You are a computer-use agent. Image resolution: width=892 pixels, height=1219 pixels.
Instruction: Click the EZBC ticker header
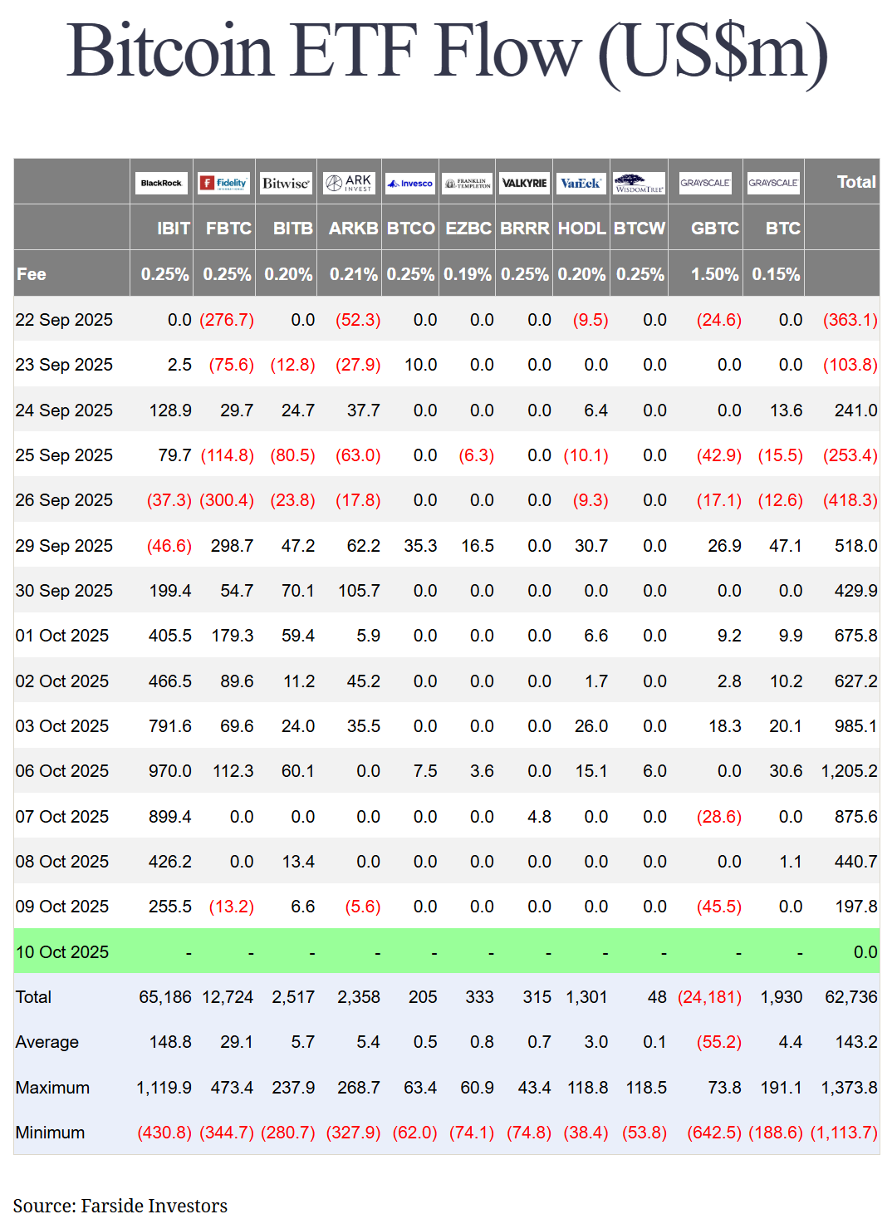(x=468, y=229)
